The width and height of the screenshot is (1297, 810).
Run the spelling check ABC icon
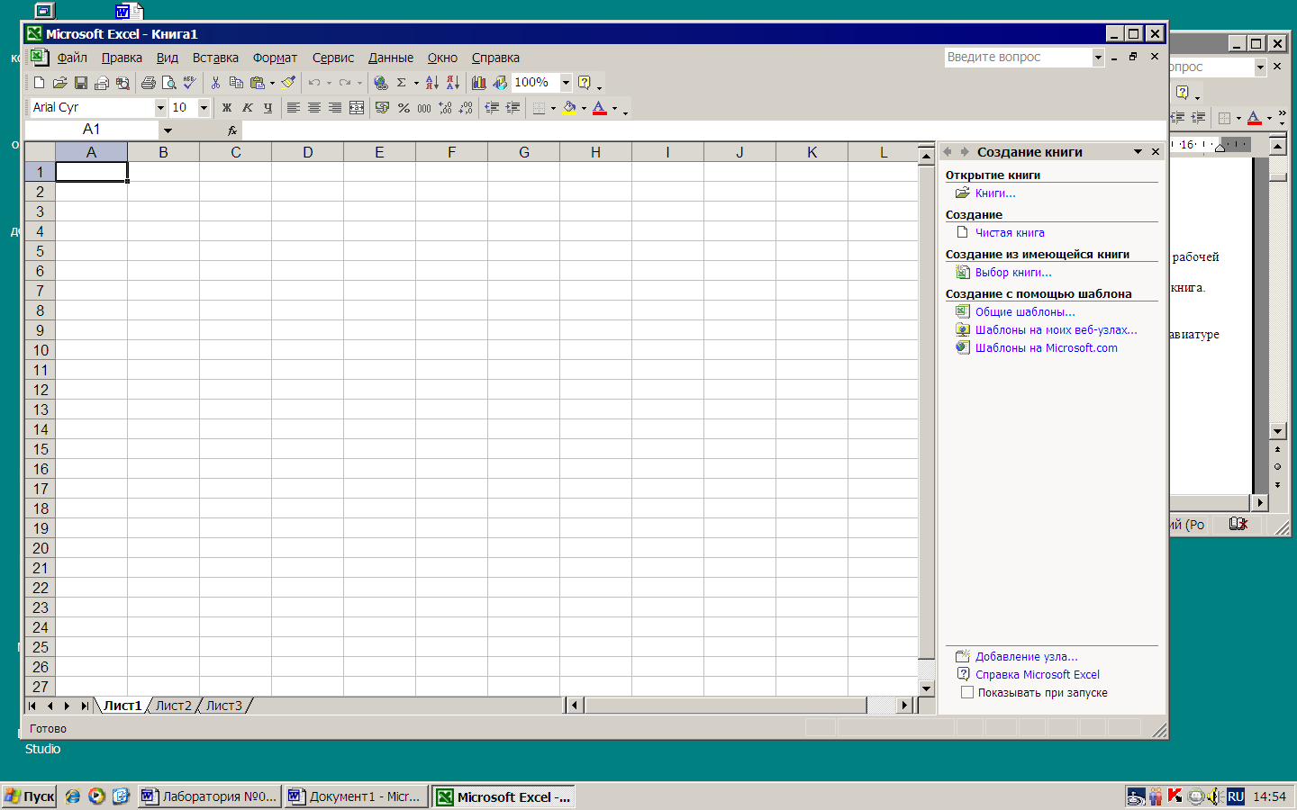point(189,83)
